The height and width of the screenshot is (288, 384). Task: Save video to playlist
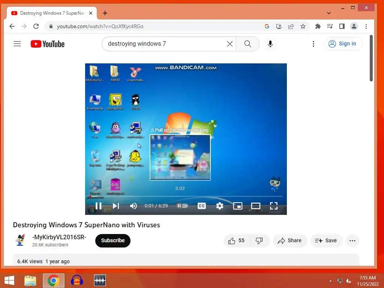(326, 241)
